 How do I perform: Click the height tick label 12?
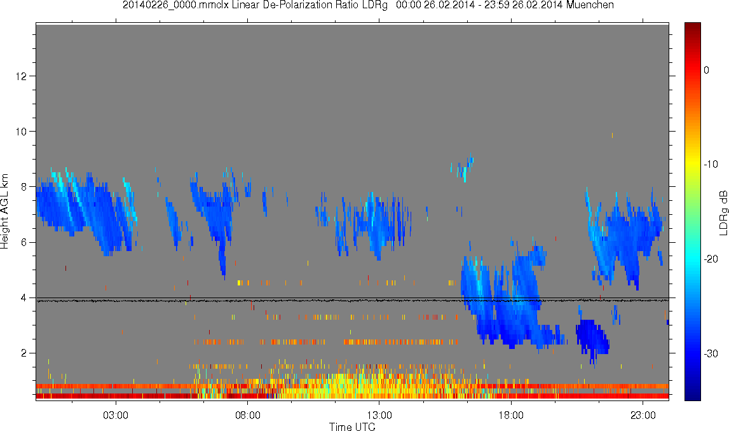pyautogui.click(x=21, y=76)
